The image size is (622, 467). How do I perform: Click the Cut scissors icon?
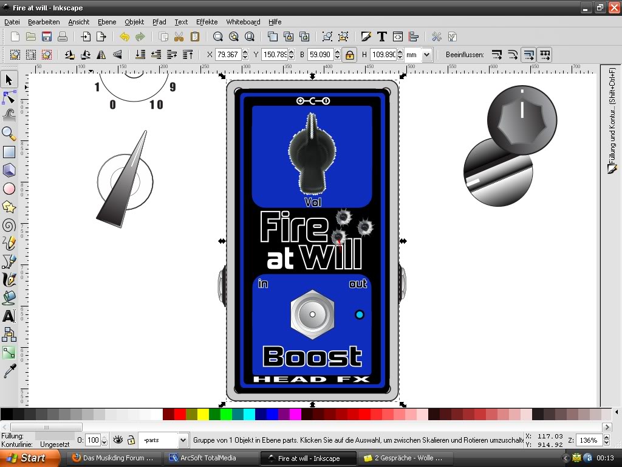pos(179,37)
